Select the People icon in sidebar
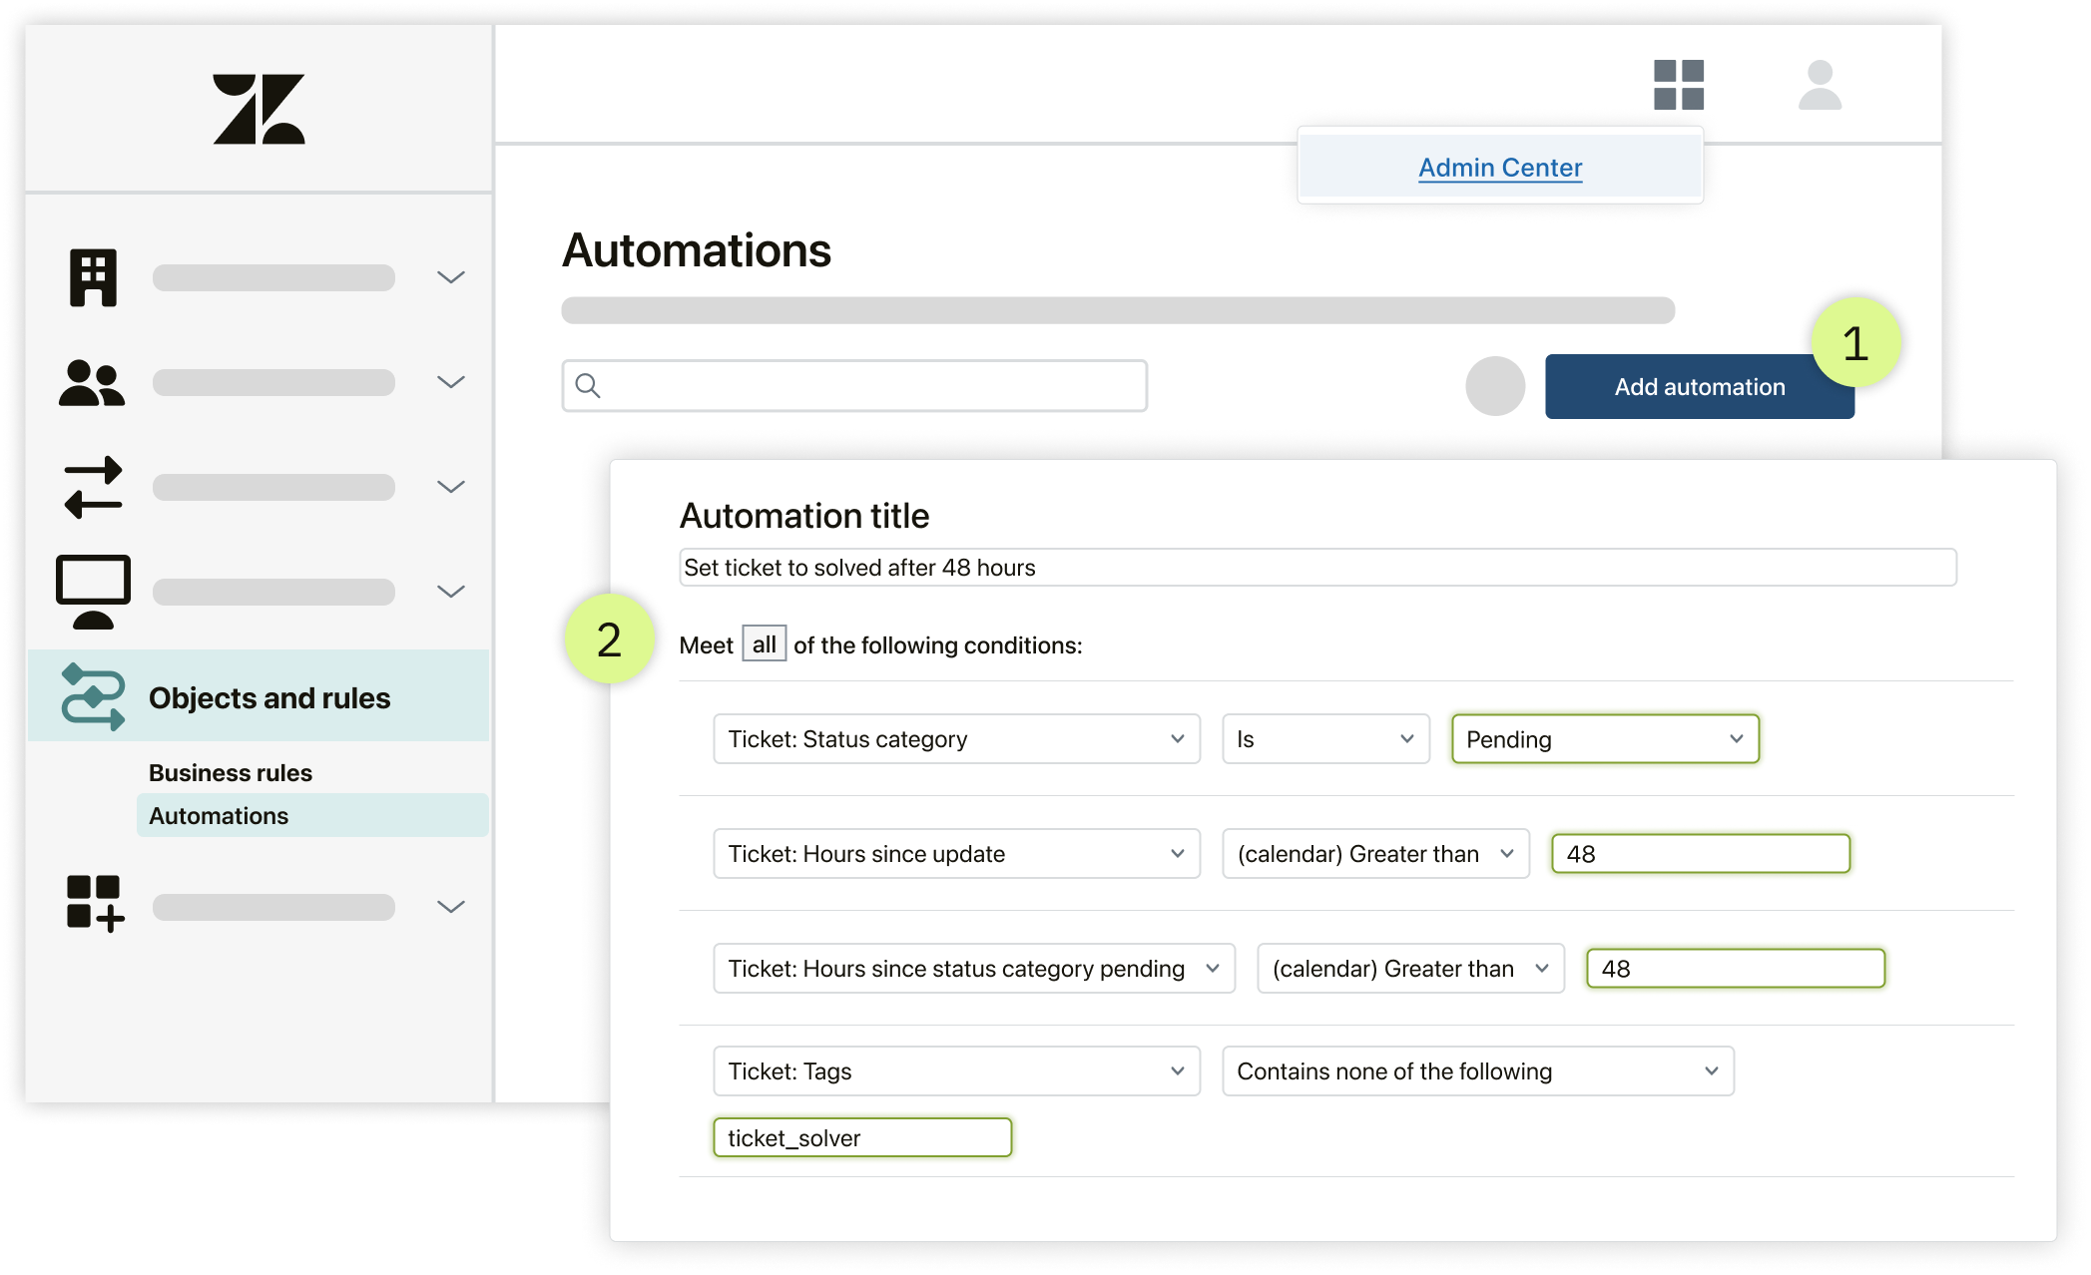Screen dimensions: 2091x1275 [92, 383]
